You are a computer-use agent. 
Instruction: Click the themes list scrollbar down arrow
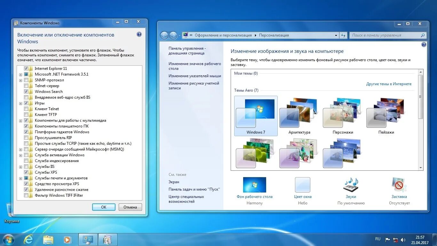[421, 168]
